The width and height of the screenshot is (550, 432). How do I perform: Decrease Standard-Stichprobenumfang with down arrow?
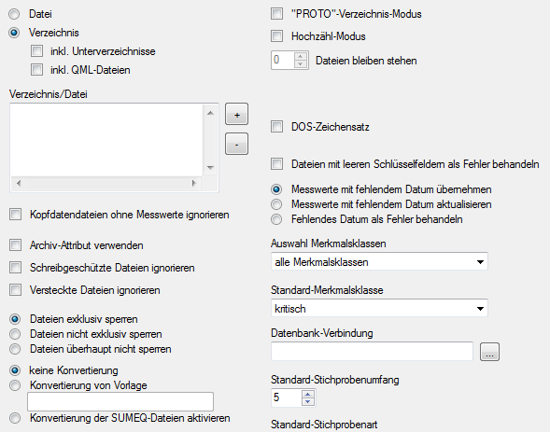point(307,401)
